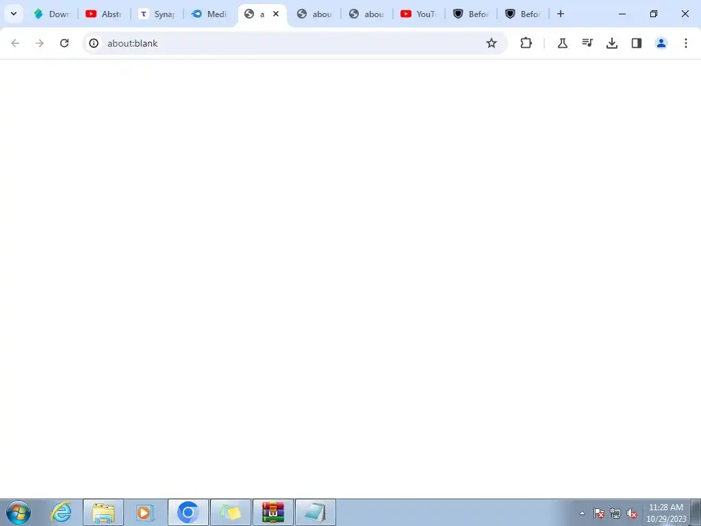This screenshot has height=526, width=701.
Task: Open the profile avatar menu
Action: point(661,43)
